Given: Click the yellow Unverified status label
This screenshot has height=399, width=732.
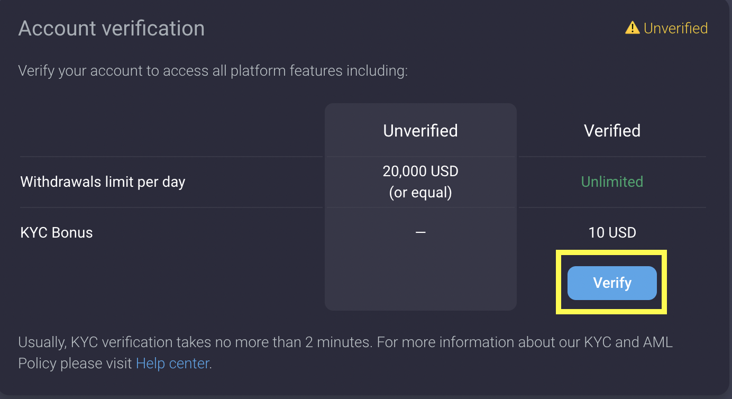Looking at the screenshot, I should tap(675, 28).
